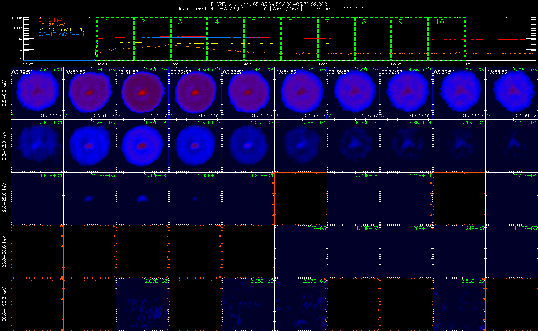This screenshot has height=331, width=538.
Task: Click the '1.36E+03' peak value text
Action: pyautogui.click(x=315, y=228)
